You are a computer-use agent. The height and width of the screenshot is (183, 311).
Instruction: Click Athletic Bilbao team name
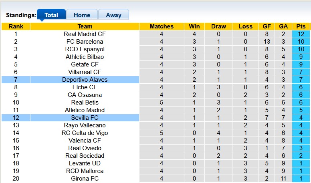click(x=85, y=57)
